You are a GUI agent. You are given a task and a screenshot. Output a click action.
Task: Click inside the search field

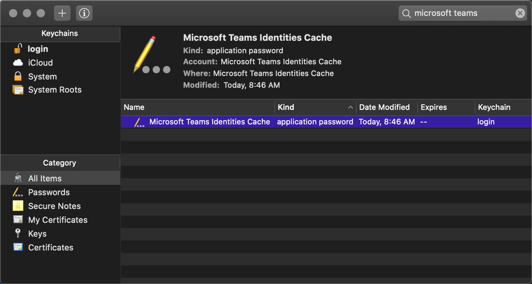coord(457,13)
